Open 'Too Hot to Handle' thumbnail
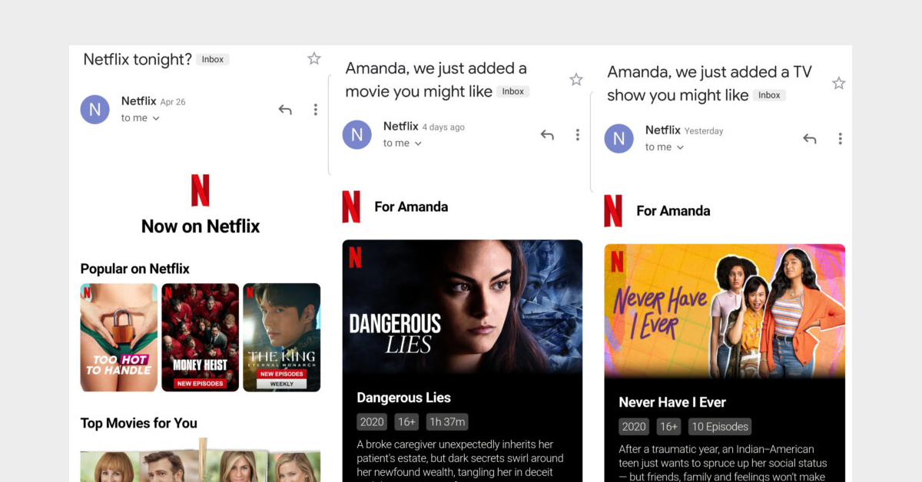Viewport: 922px width, 482px height. click(x=119, y=337)
